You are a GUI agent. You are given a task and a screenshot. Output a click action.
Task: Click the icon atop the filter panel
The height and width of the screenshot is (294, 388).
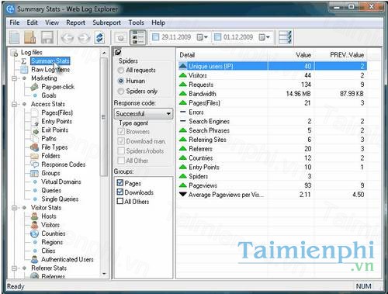click(x=118, y=52)
